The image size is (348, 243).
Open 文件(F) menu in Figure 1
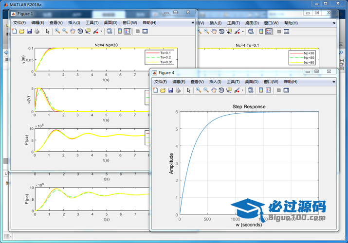click(19, 23)
